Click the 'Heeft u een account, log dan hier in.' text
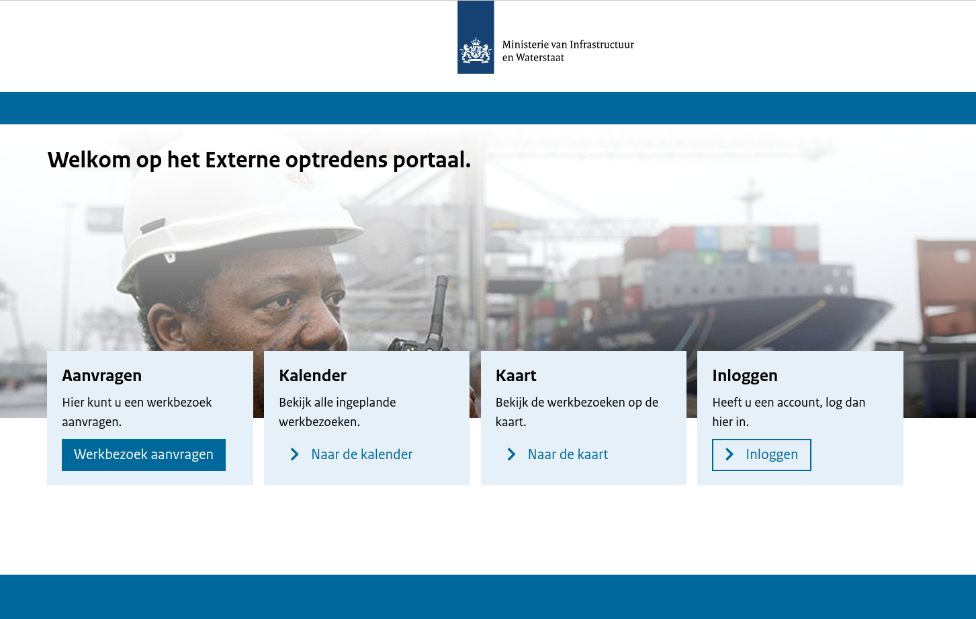This screenshot has width=976, height=619. [x=789, y=412]
